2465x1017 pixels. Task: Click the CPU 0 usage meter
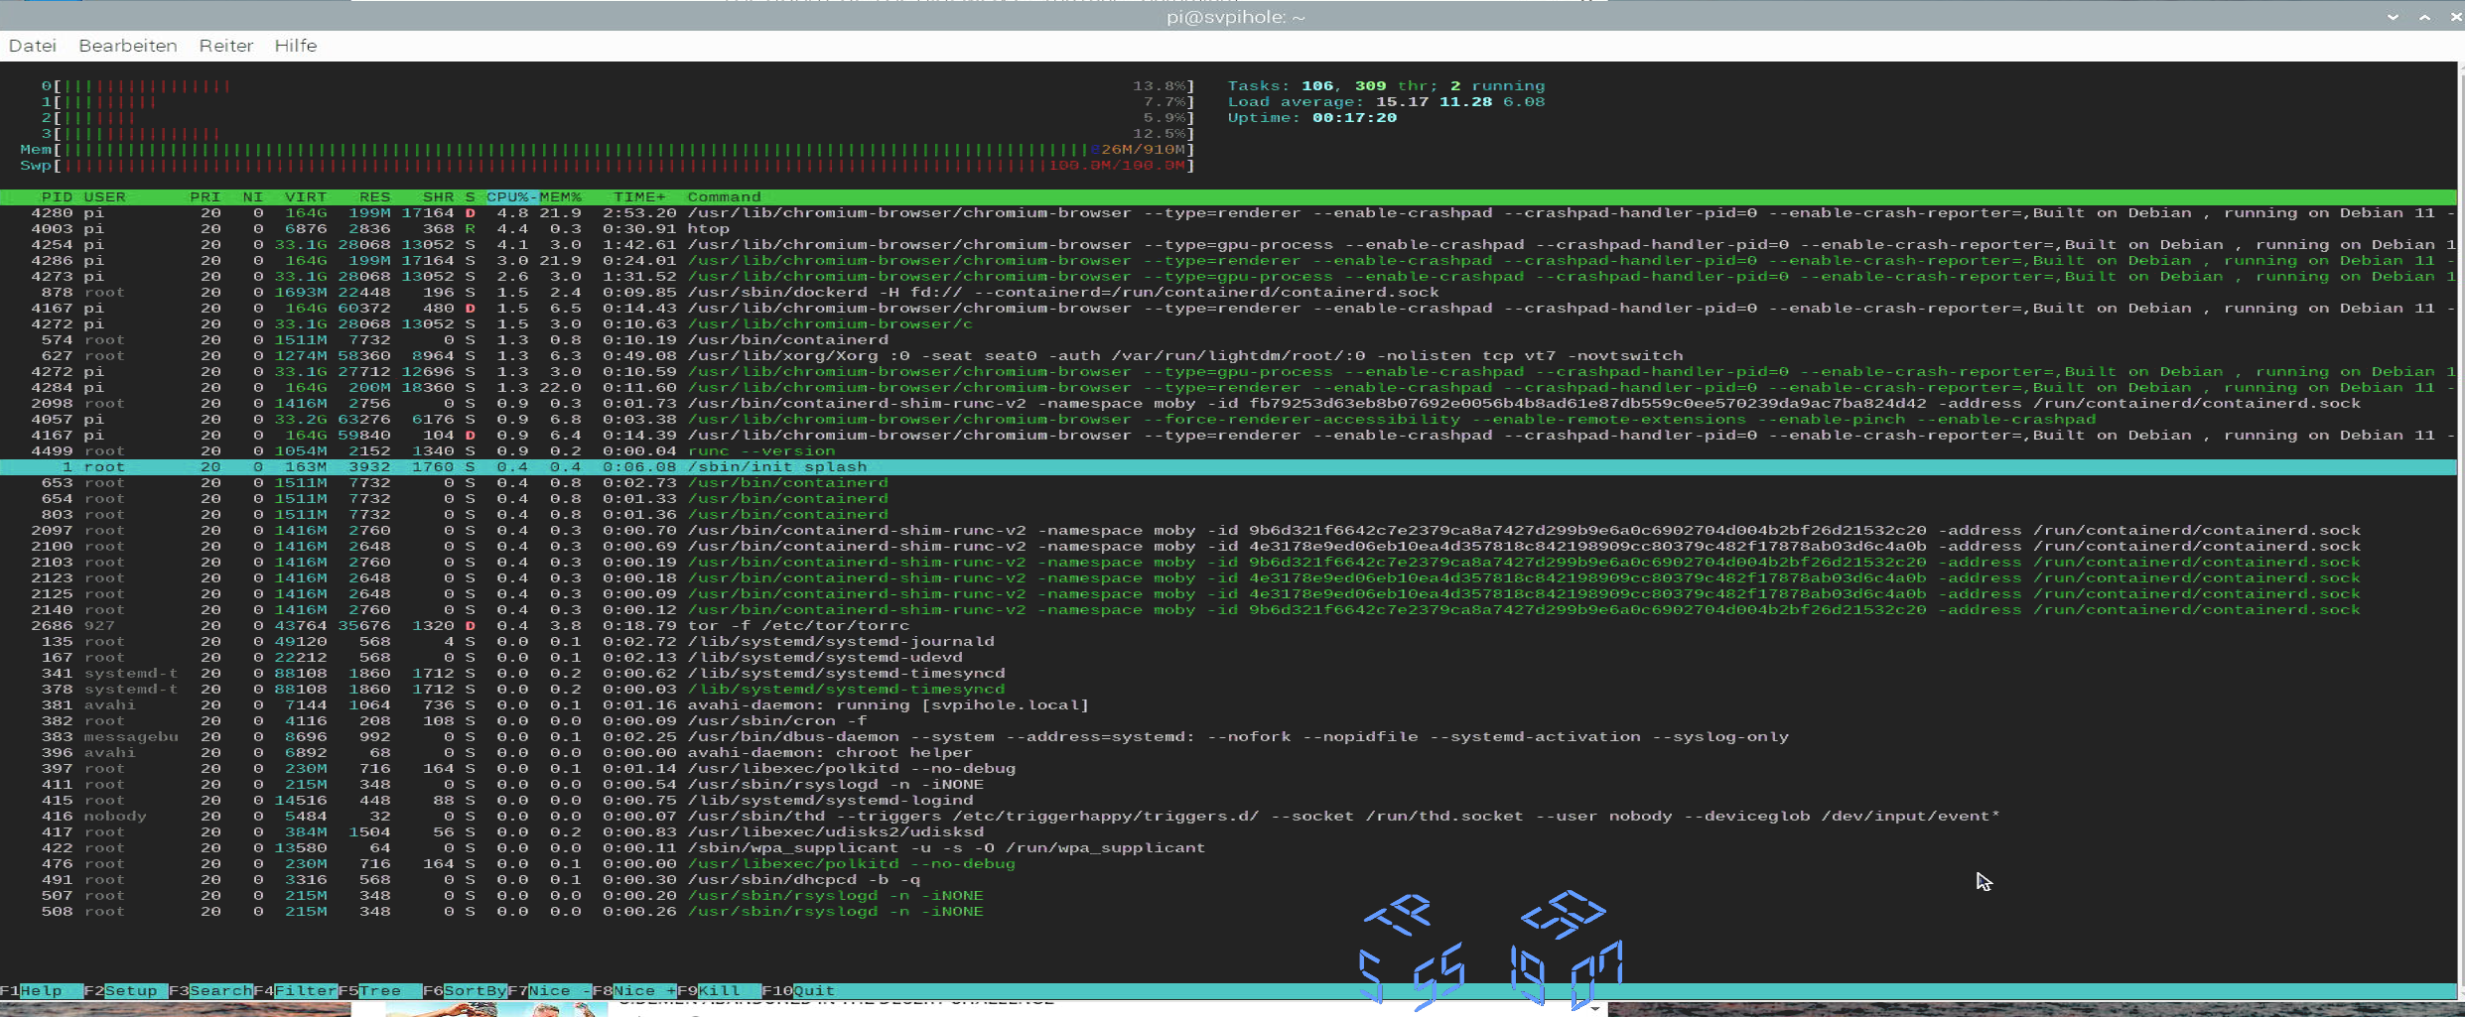(617, 85)
